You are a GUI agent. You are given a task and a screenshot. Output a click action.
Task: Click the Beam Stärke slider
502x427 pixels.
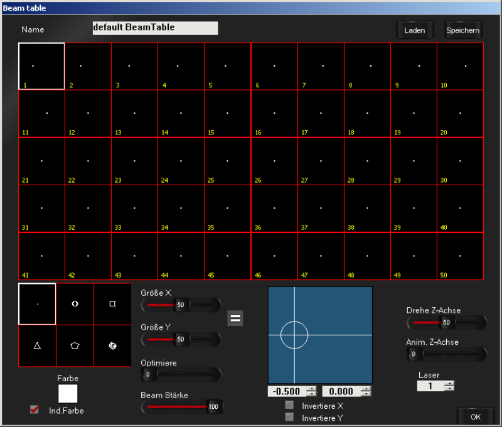(x=181, y=407)
